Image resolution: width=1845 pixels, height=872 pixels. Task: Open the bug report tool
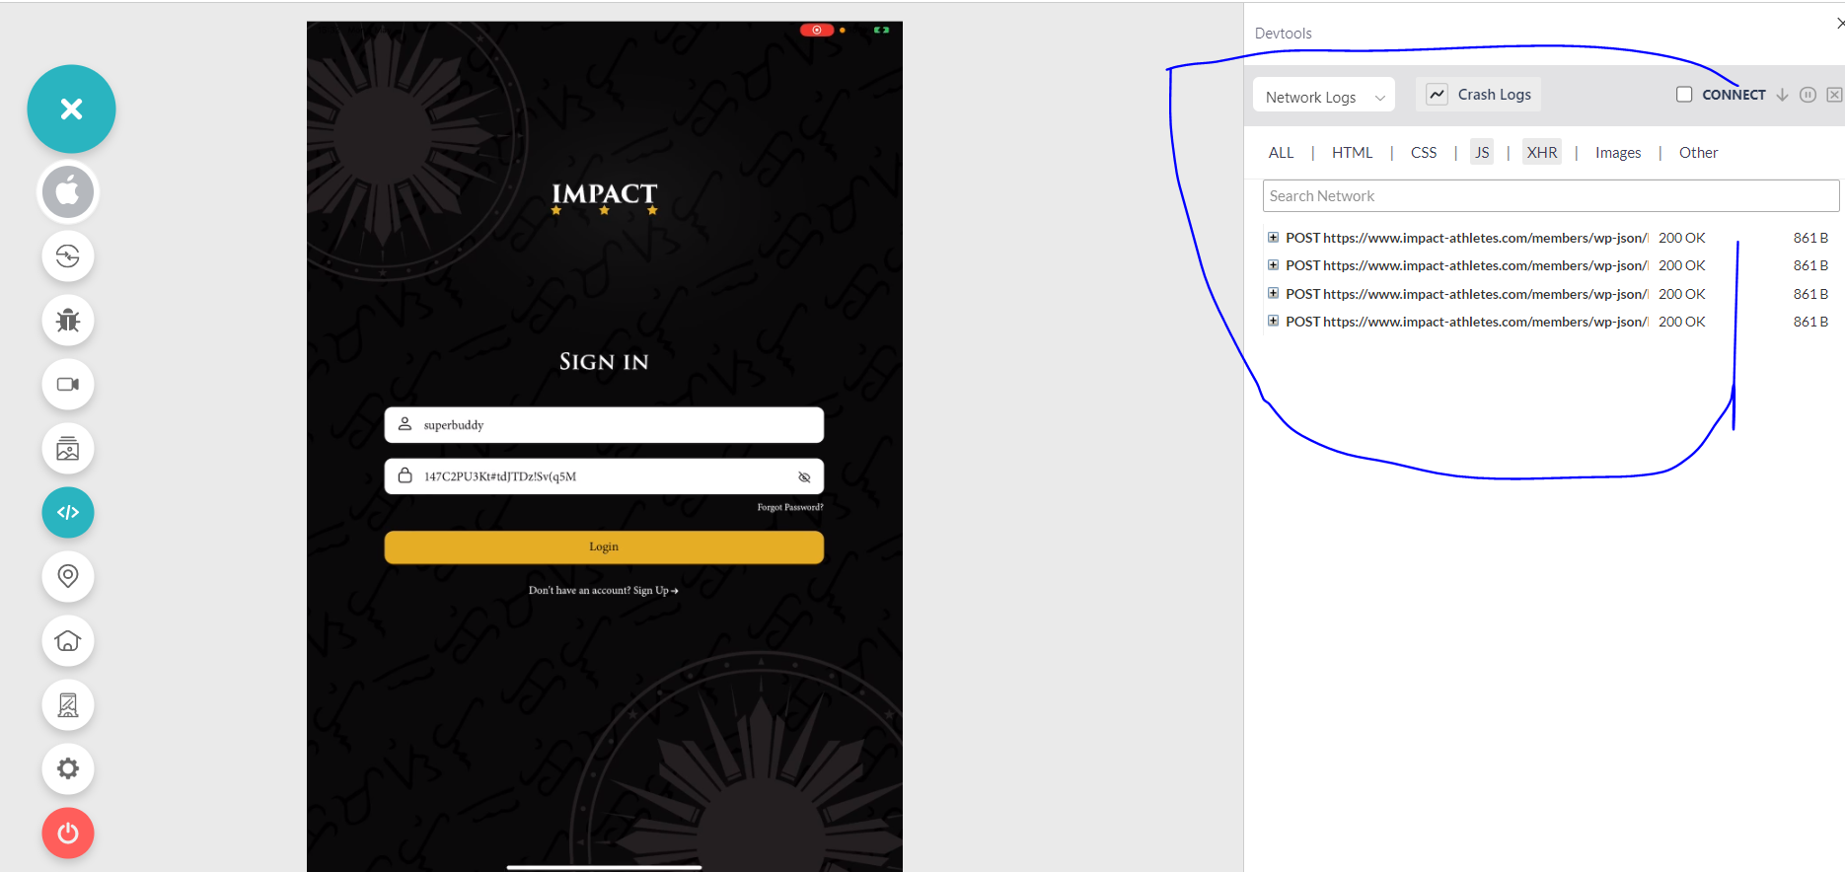point(68,320)
